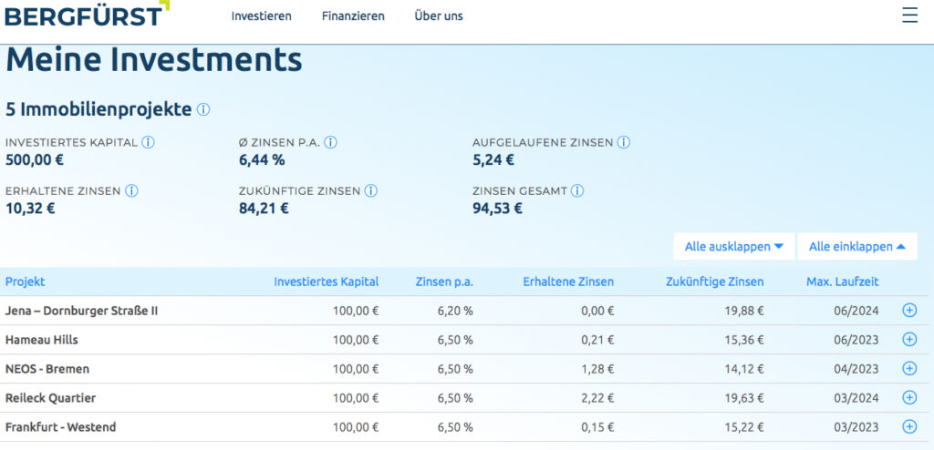
Task: Expand the Reileck Quartier row
Action: [x=909, y=397]
